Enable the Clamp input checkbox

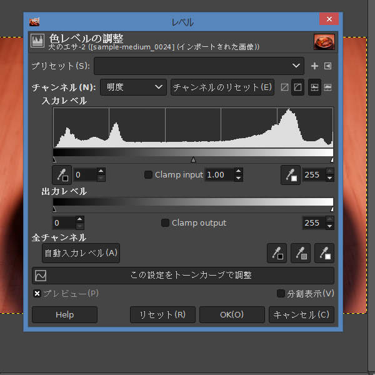(148, 174)
